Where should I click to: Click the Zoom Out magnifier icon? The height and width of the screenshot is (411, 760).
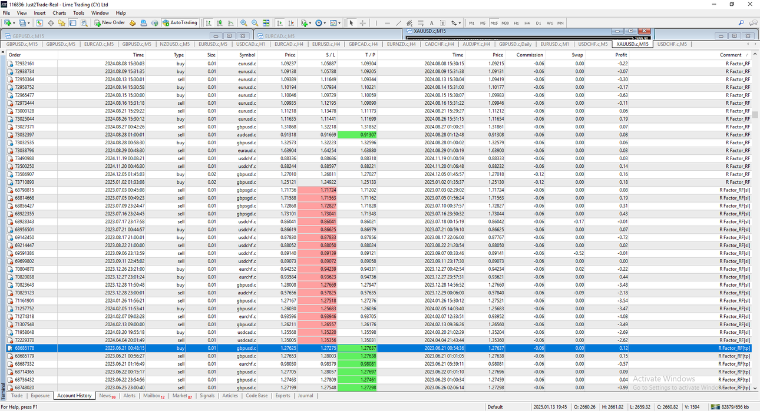255,23
